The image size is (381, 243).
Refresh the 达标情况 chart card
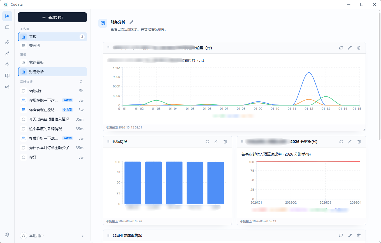click(207, 142)
